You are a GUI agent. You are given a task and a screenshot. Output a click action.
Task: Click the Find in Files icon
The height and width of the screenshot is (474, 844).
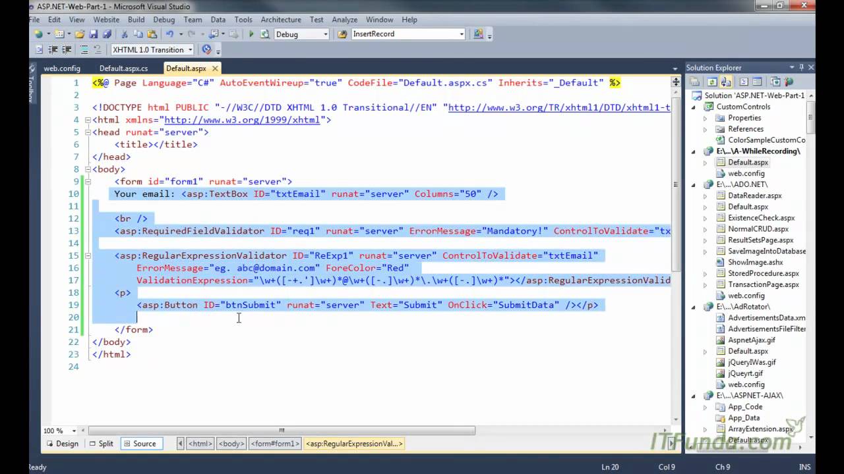pyautogui.click(x=342, y=34)
